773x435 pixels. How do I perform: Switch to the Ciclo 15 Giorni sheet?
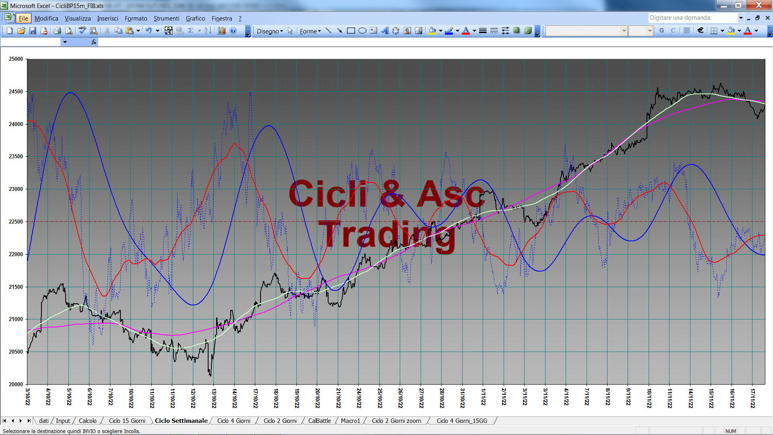point(127,421)
